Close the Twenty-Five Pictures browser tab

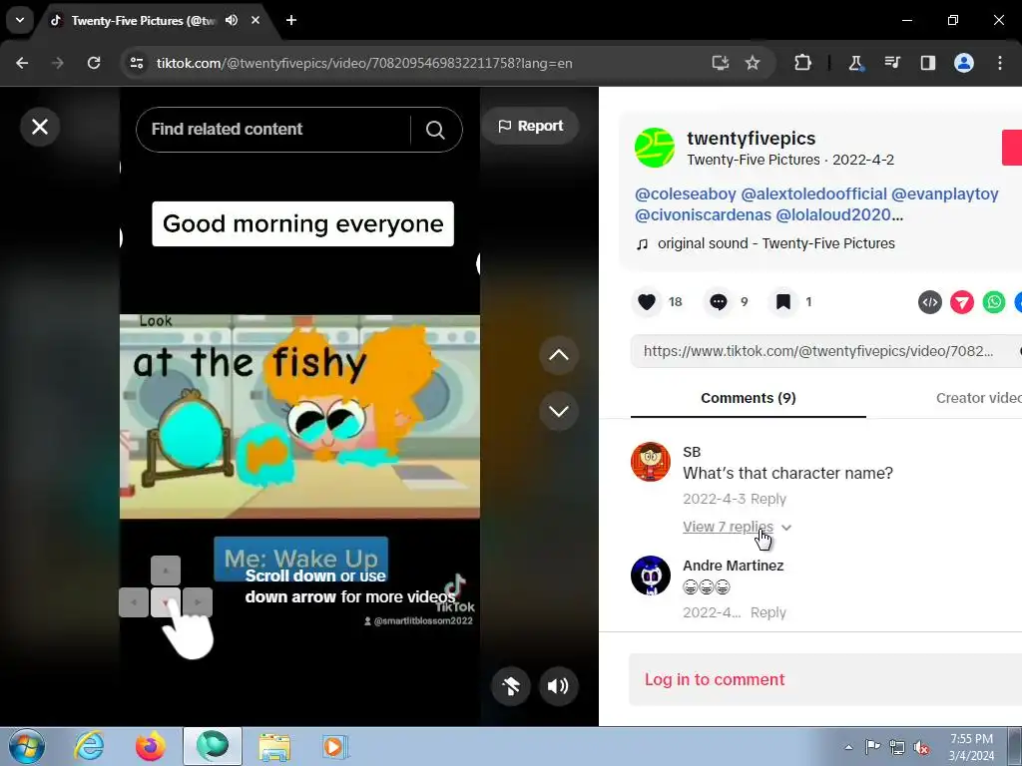255,20
